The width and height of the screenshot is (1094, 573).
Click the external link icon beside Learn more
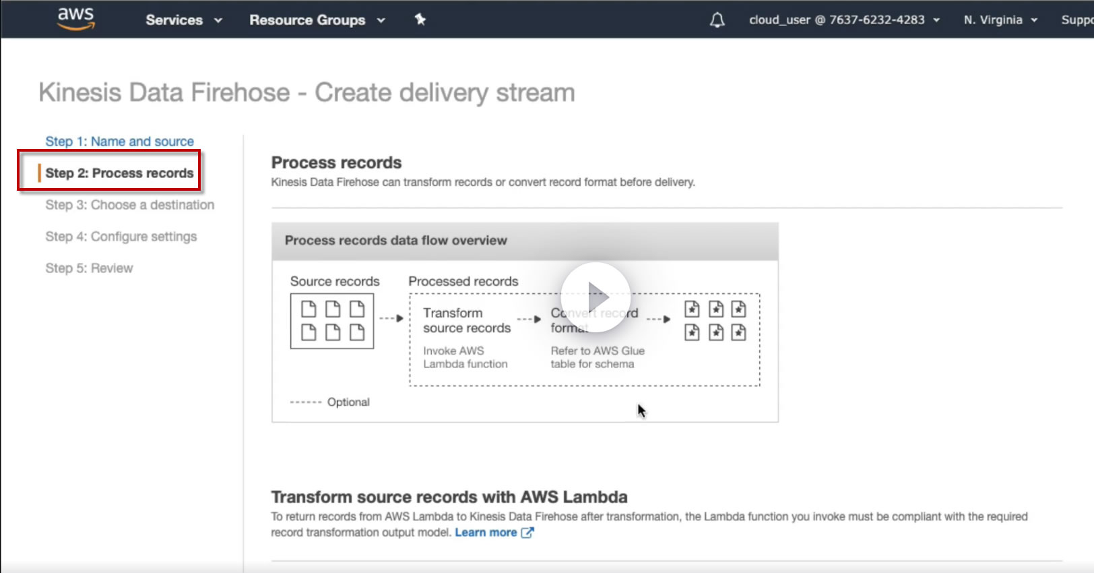(x=528, y=533)
